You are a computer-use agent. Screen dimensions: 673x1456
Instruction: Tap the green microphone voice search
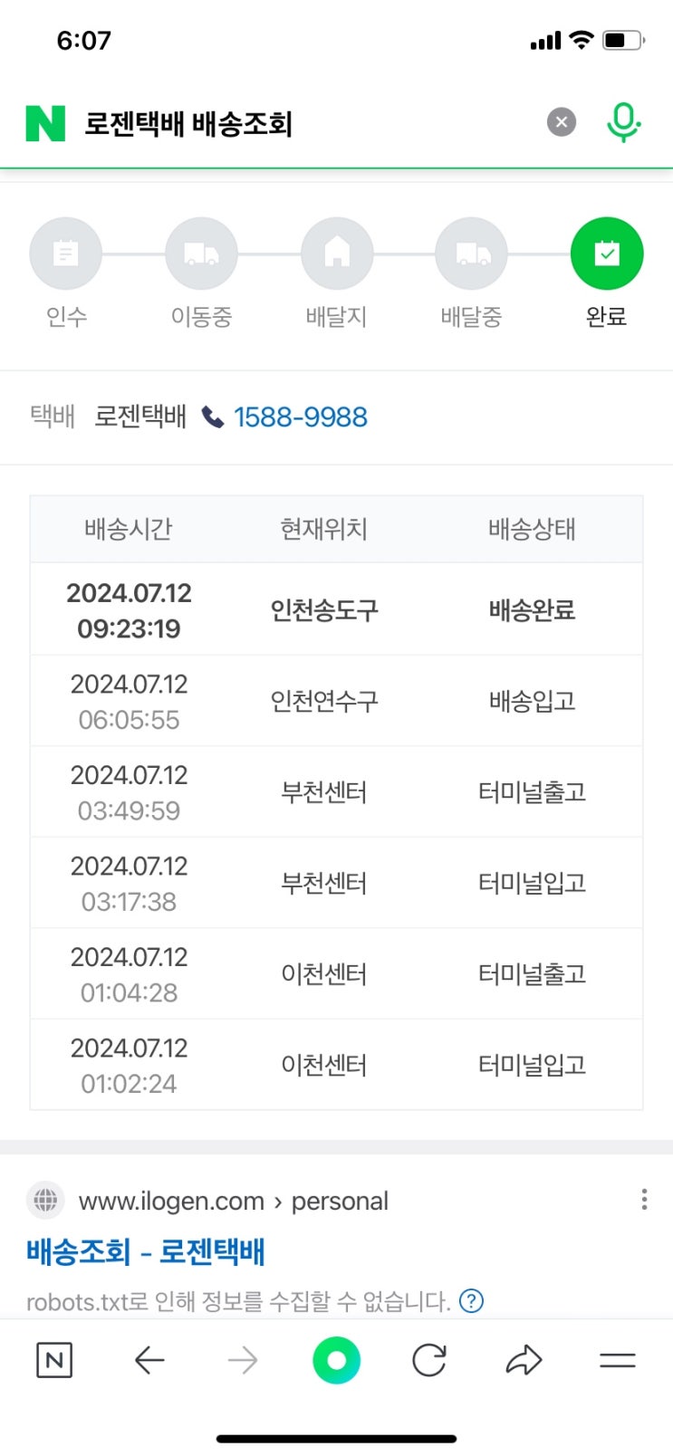(x=623, y=122)
